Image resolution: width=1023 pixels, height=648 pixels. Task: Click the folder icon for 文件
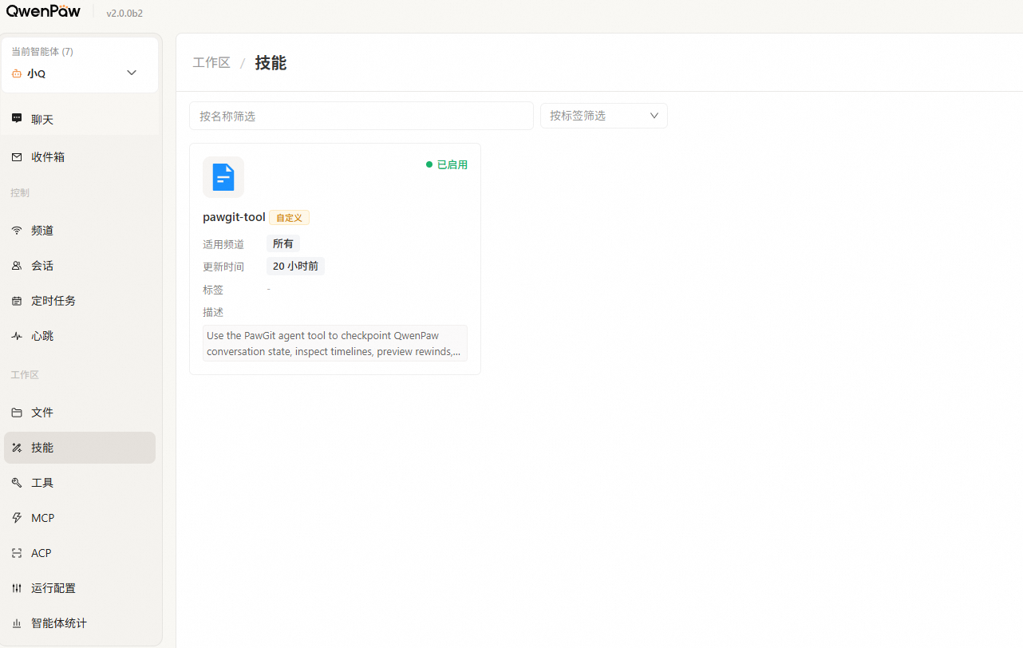[x=17, y=413]
